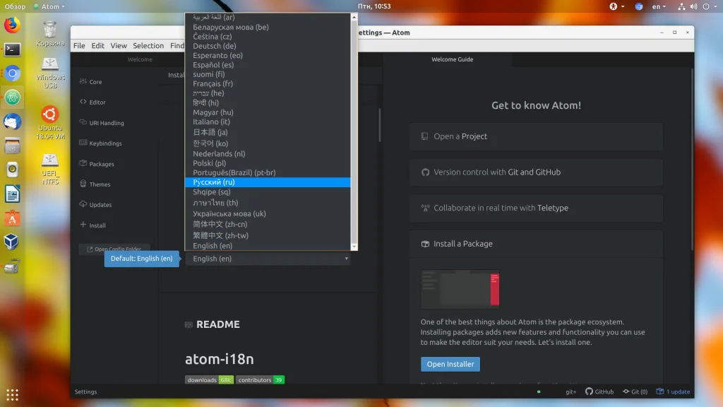This screenshot has height=407, width=723.
Task: Select Українська мова (uk) option
Action: pos(268,213)
